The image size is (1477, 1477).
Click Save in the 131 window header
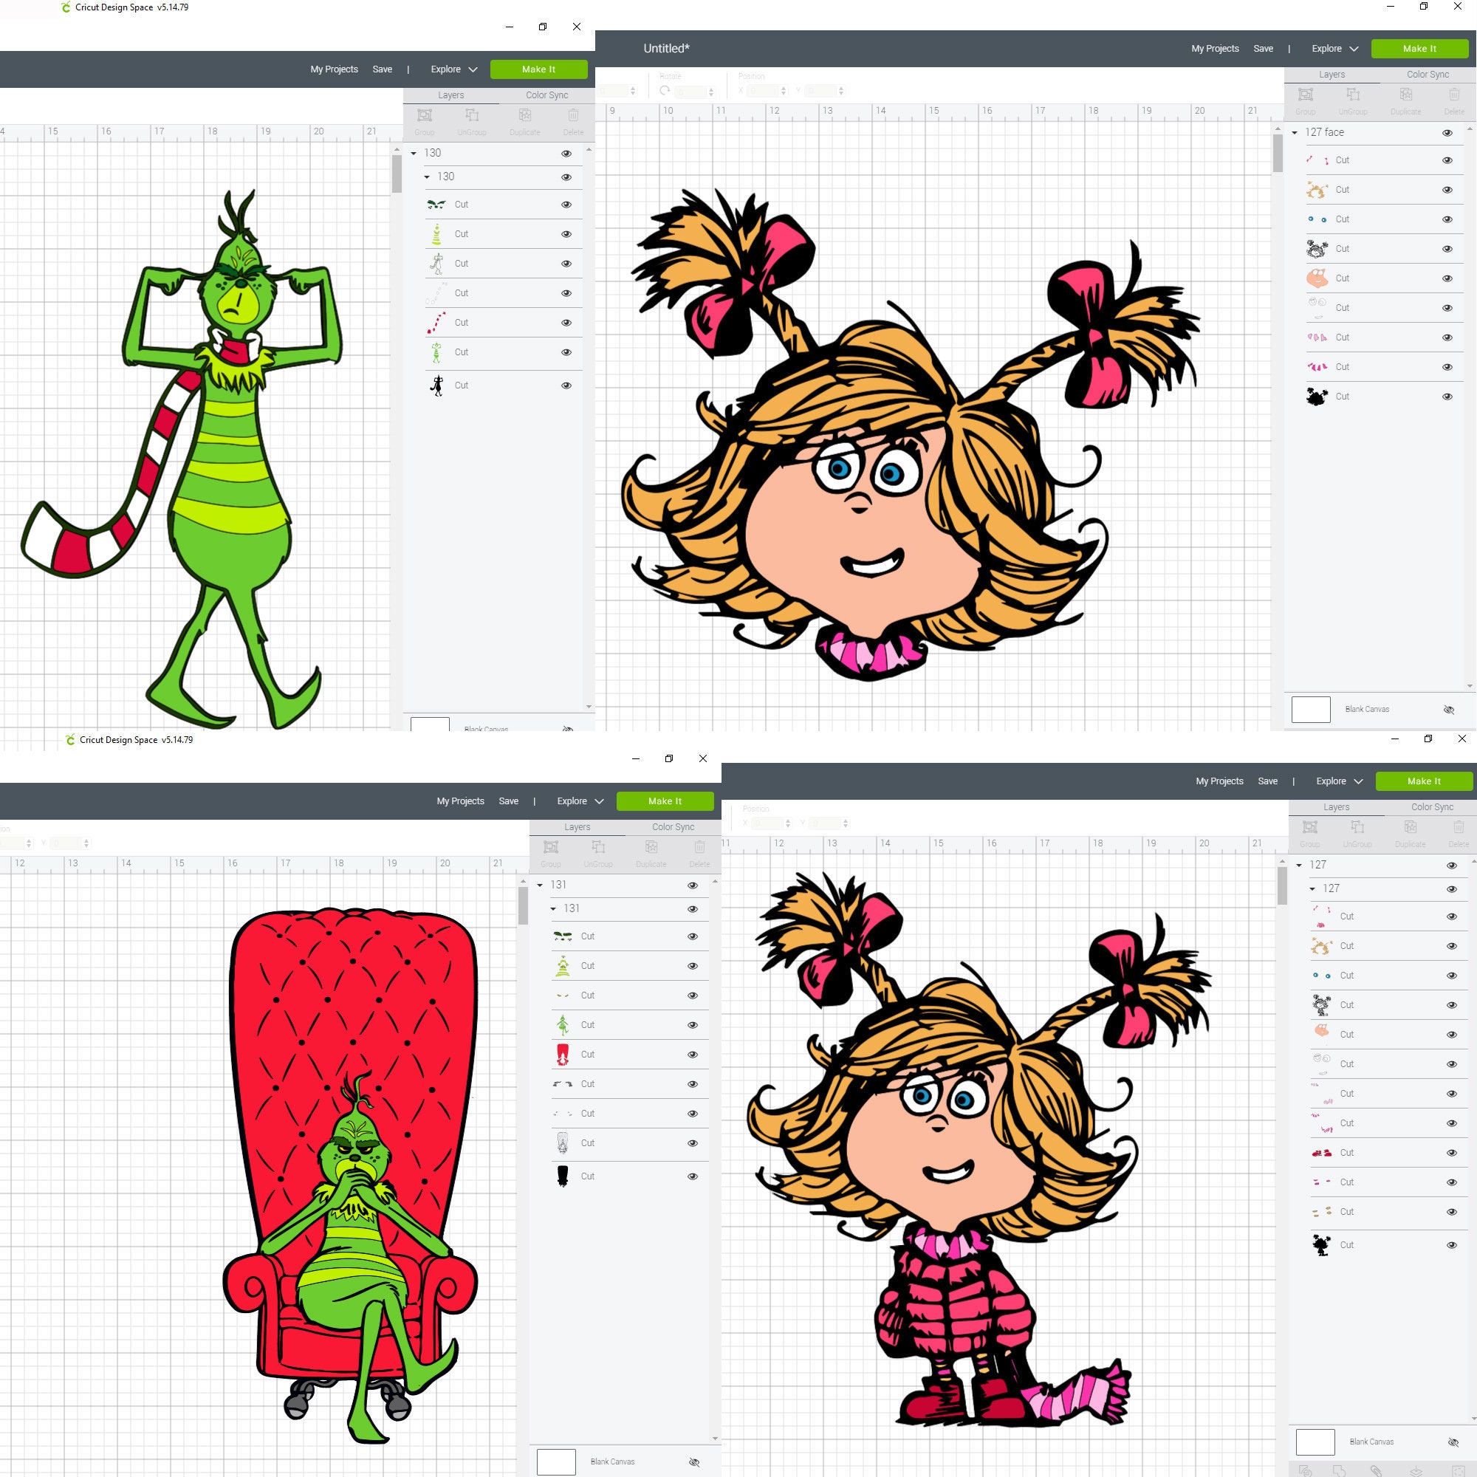point(508,801)
